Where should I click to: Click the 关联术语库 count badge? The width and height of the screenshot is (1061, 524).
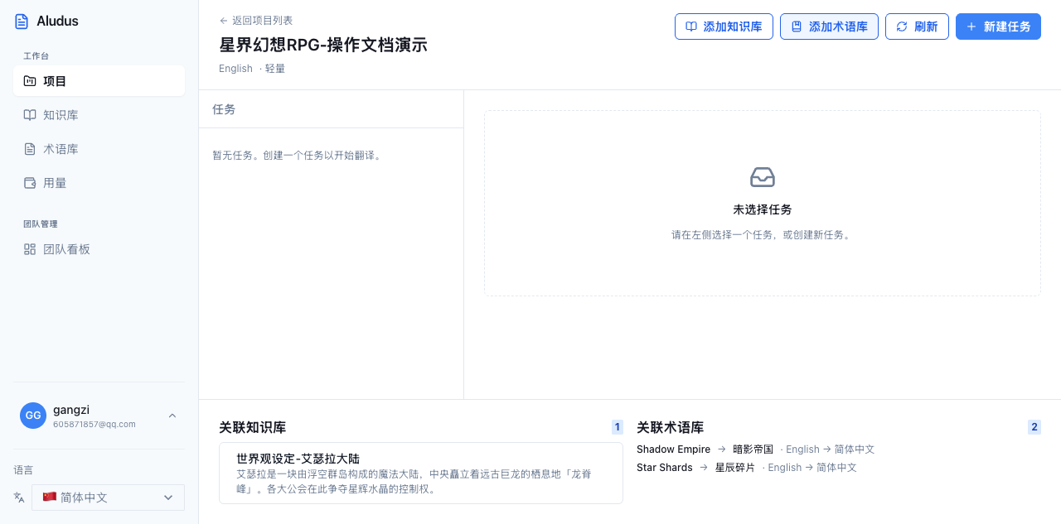(x=1034, y=427)
